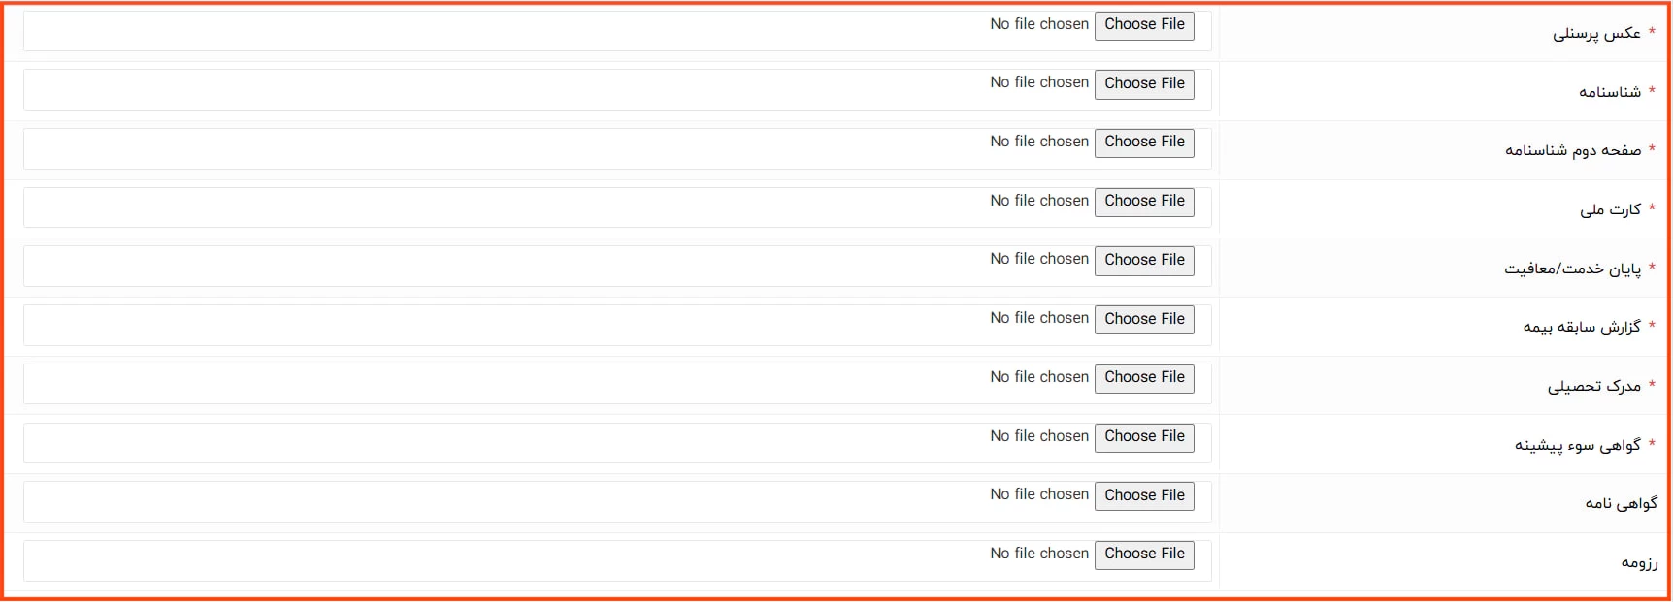Click 'No file chosen' in صفحه دوم شناسنامه row

(x=1039, y=142)
